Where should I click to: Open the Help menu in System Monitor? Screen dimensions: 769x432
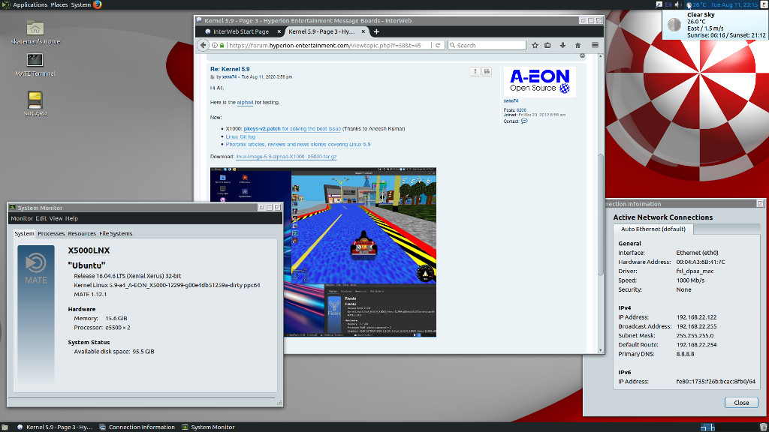point(71,218)
